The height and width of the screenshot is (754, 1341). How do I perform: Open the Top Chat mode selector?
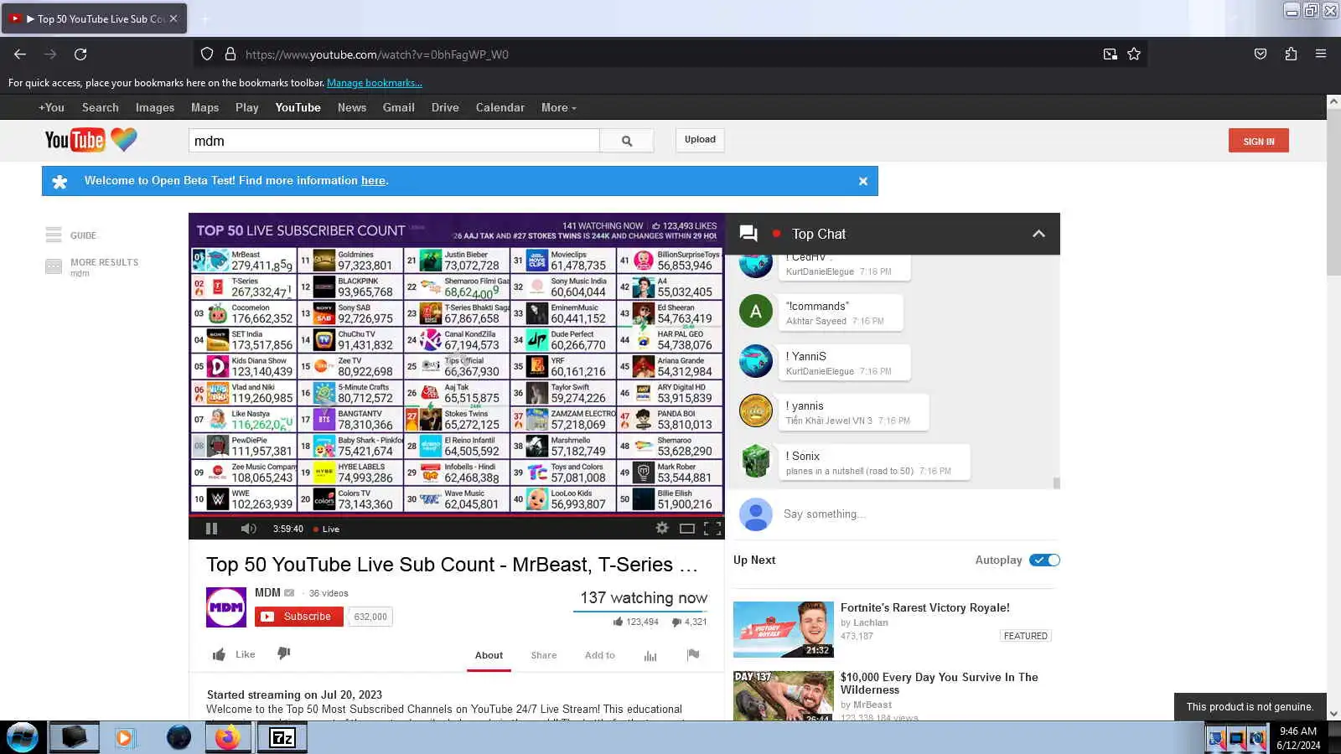click(819, 235)
